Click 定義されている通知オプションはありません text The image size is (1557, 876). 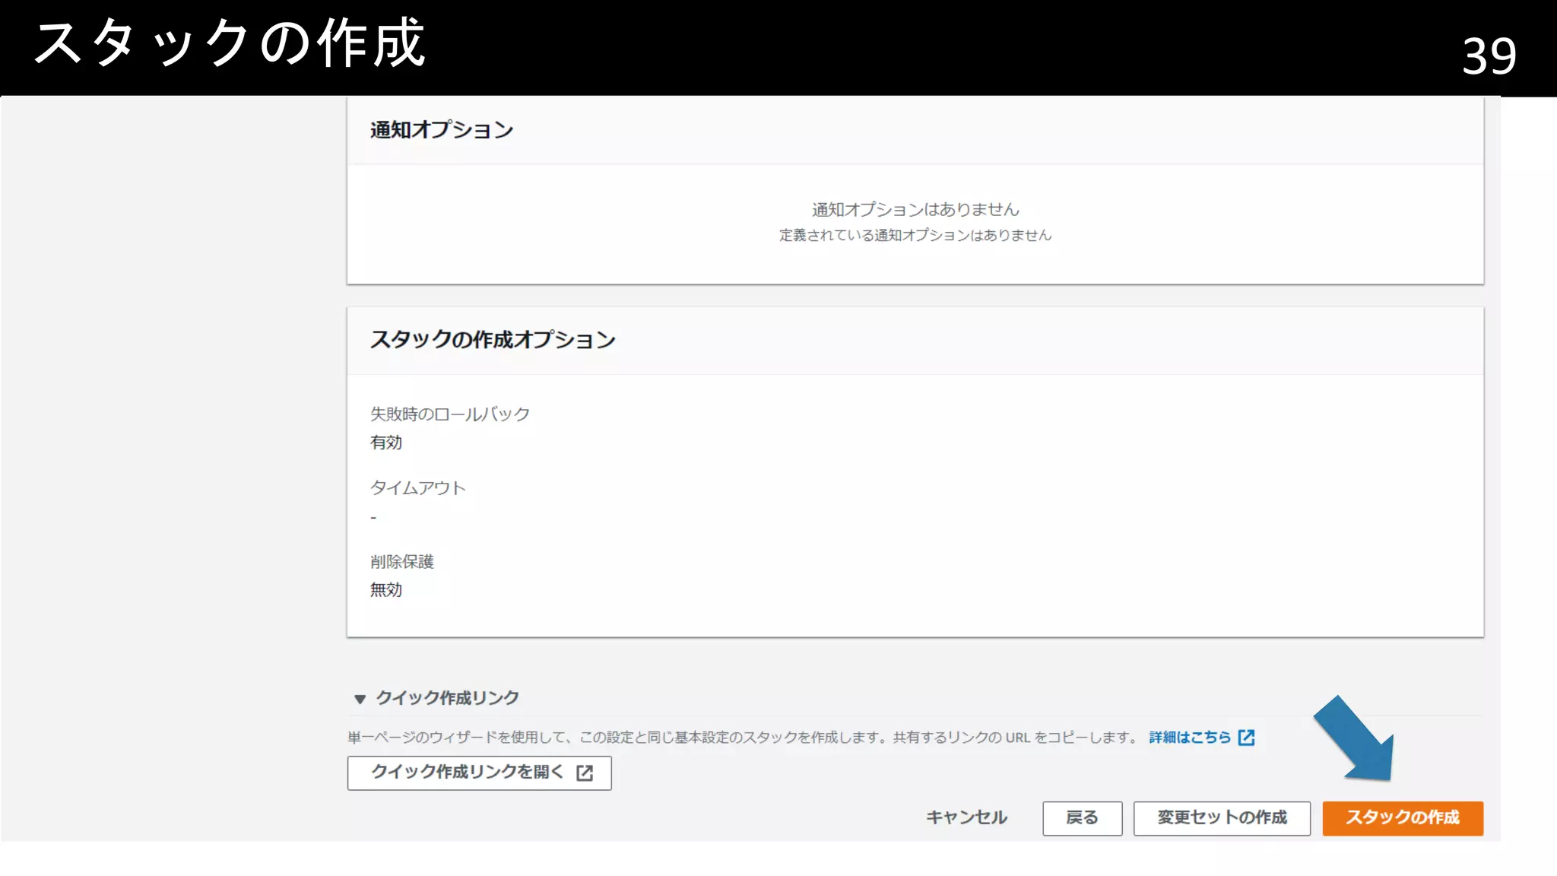pyautogui.click(x=915, y=236)
